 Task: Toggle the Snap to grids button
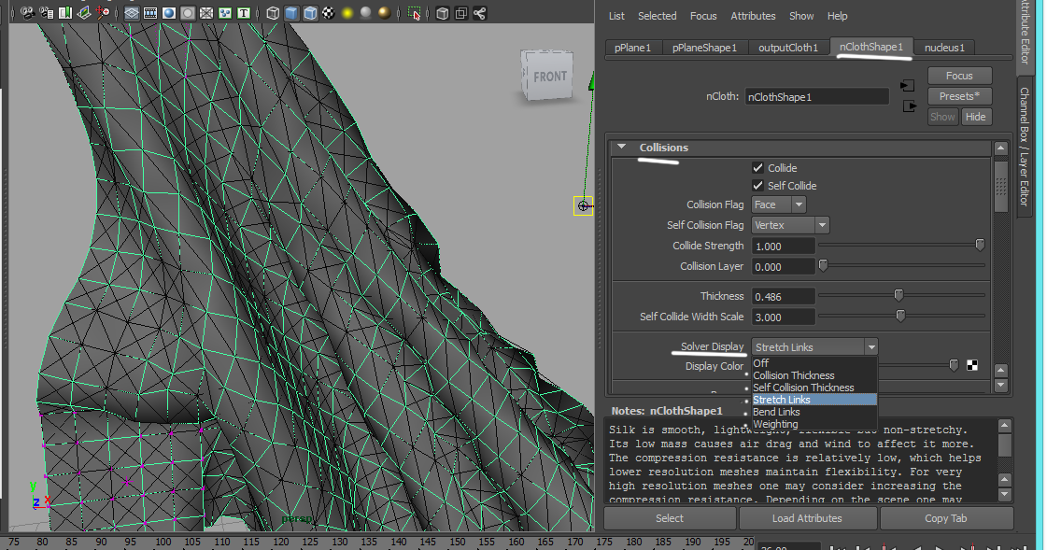[132, 12]
